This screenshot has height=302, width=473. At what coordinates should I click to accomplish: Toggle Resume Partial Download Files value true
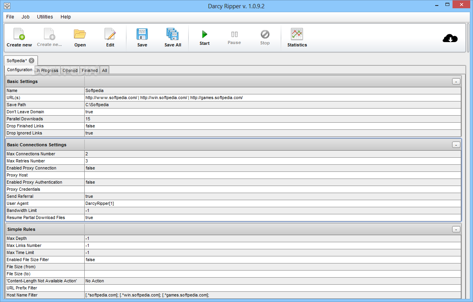coord(273,217)
